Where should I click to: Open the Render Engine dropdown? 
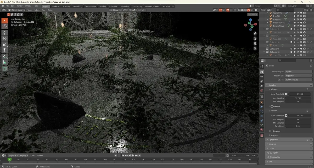pyautogui.click(x=299, y=71)
